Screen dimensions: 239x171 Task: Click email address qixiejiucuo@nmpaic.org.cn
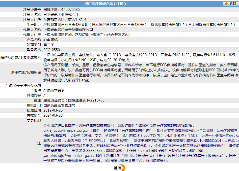point(66,130)
